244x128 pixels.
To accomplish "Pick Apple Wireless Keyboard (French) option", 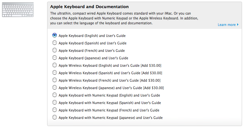I will 55,80.
